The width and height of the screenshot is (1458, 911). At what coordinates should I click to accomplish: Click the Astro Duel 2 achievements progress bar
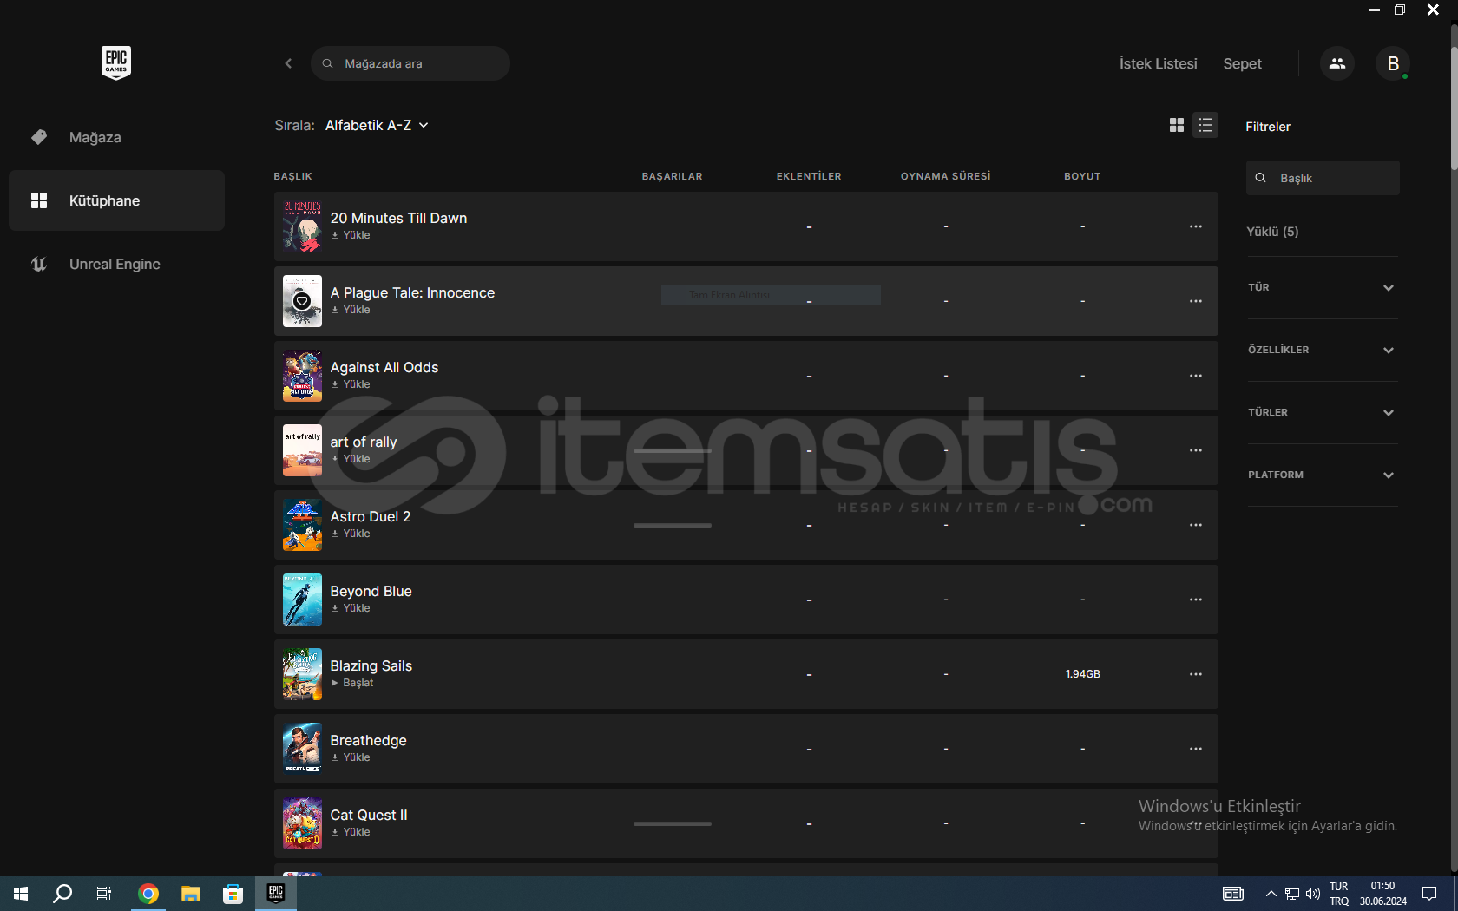(673, 525)
